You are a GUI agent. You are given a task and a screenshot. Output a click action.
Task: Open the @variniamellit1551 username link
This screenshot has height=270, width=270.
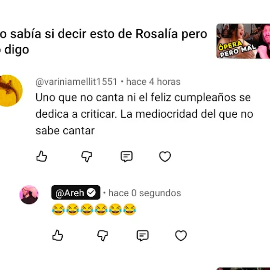[77, 81]
